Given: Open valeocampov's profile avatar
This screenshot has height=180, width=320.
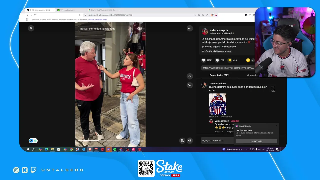Looking at the screenshot, I should tap(205, 32).
